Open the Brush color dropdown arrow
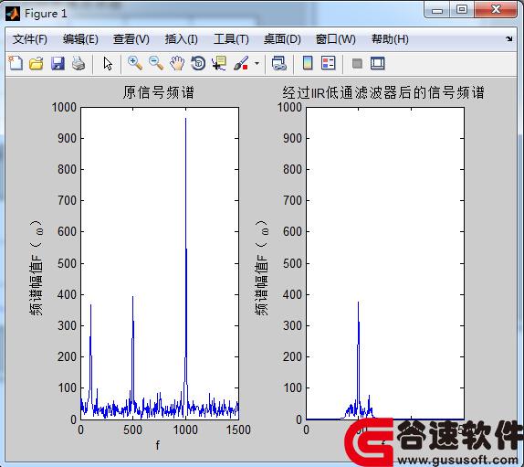This screenshot has height=467, width=524. [257, 63]
